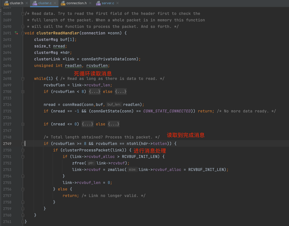Viewport: 289px width, 226px height.
Task: Click connGetPrivateData call on line 2695
Action: click(x=103, y=59)
